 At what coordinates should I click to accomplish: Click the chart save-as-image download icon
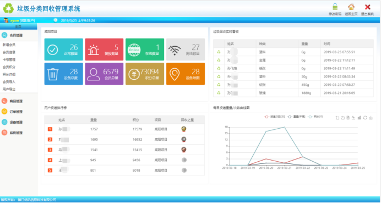click(371, 118)
